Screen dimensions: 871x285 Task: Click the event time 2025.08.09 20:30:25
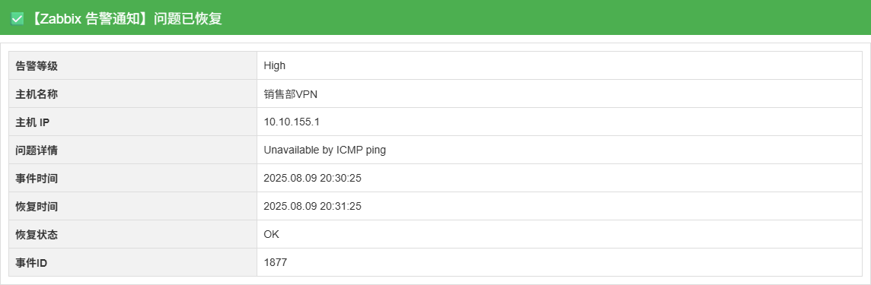(313, 179)
